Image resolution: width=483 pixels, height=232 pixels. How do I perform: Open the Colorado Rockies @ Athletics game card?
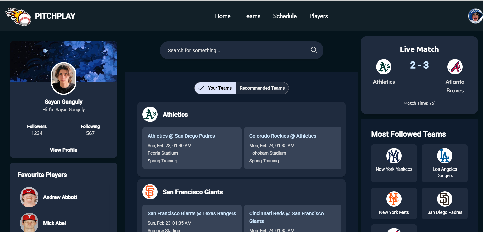[x=292, y=148]
